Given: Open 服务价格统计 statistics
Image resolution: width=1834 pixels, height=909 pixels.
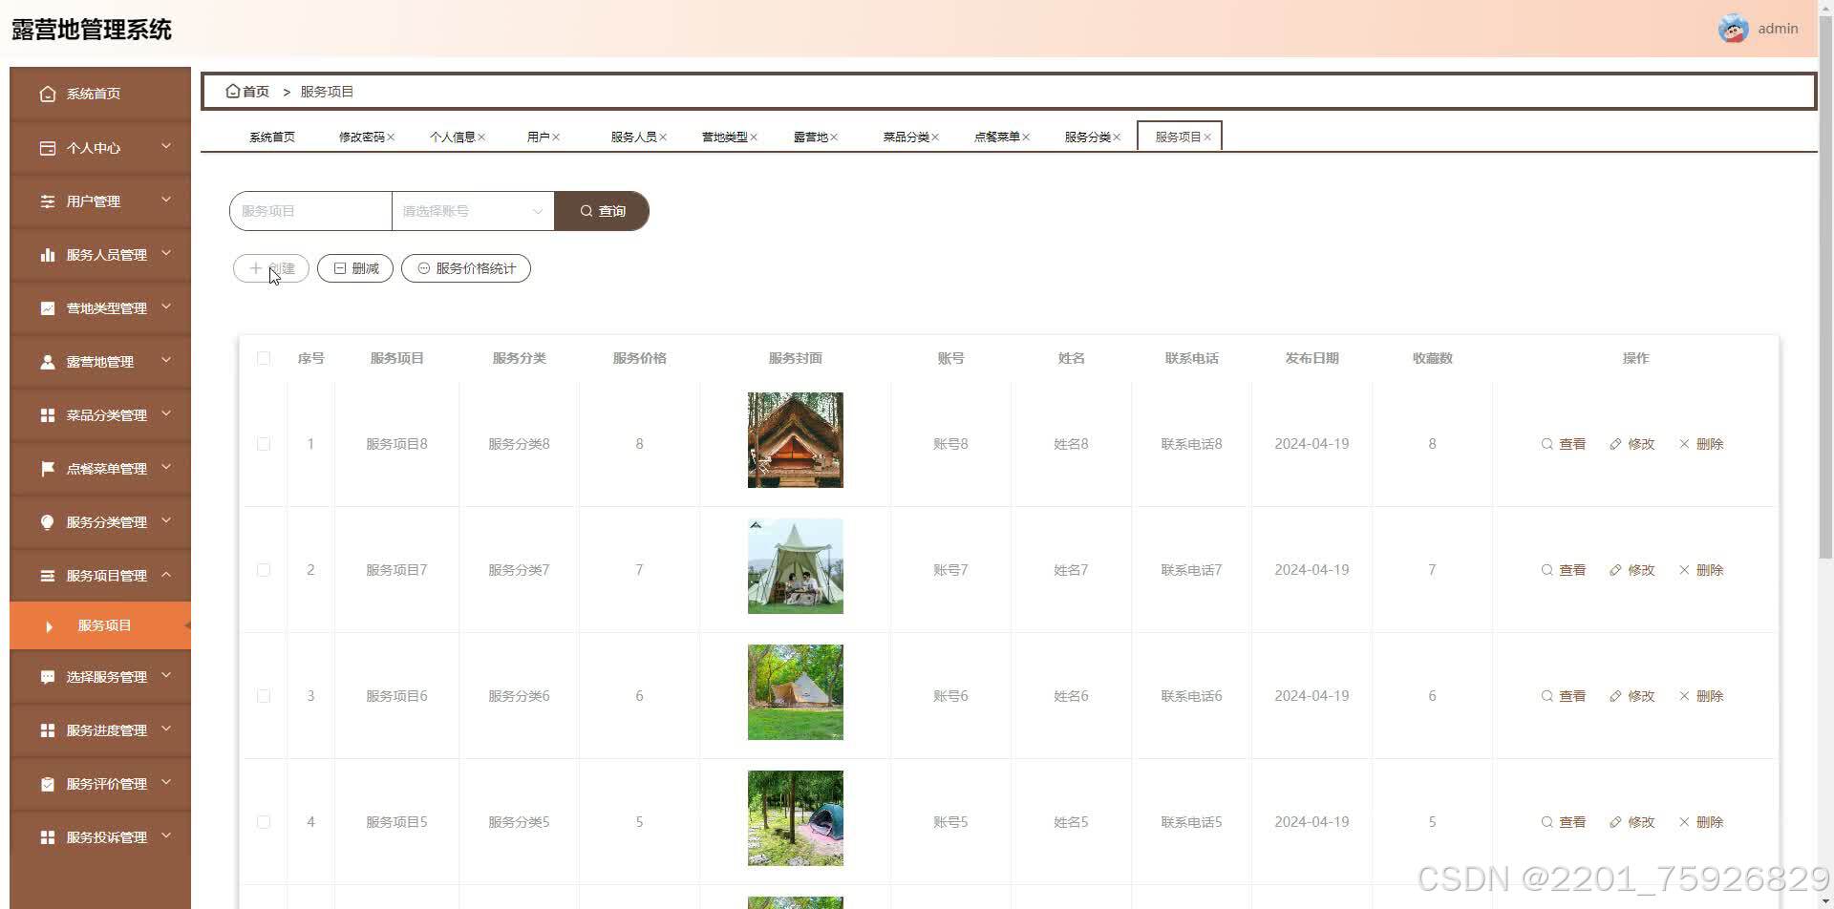Looking at the screenshot, I should [x=466, y=268].
